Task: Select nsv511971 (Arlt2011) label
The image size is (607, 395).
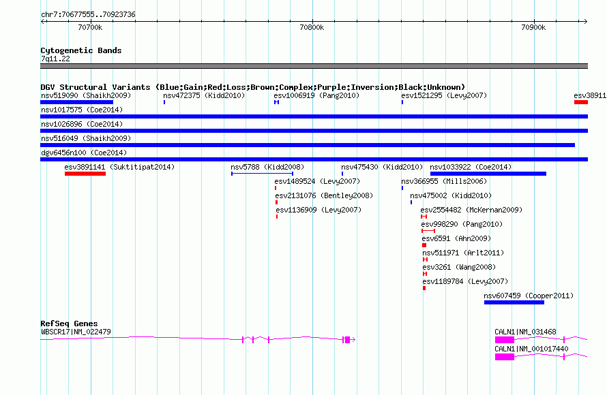Action: coord(463,253)
